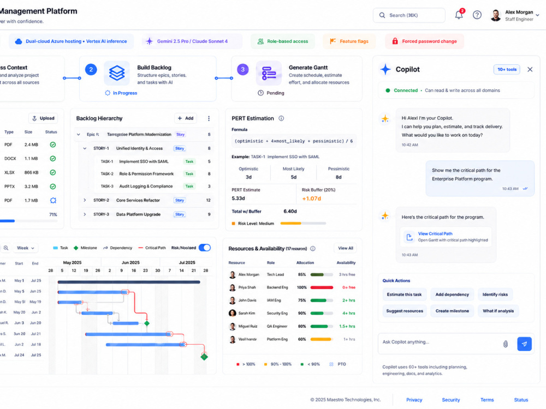Open the notifications bell
The width and height of the screenshot is (546, 409).
coord(459,15)
